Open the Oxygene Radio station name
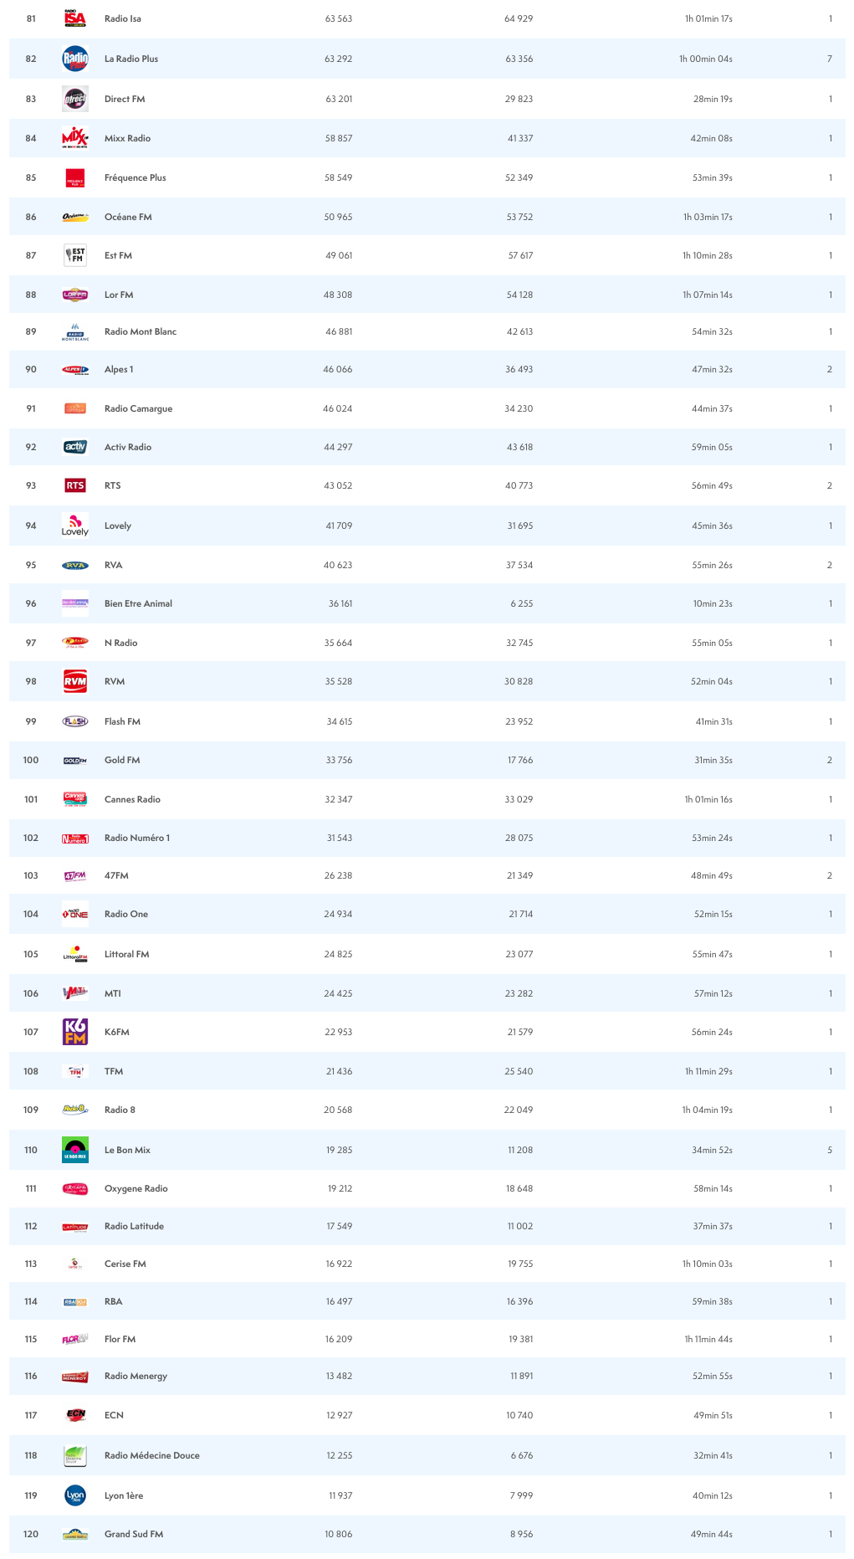The width and height of the screenshot is (854, 1559). click(x=136, y=1188)
